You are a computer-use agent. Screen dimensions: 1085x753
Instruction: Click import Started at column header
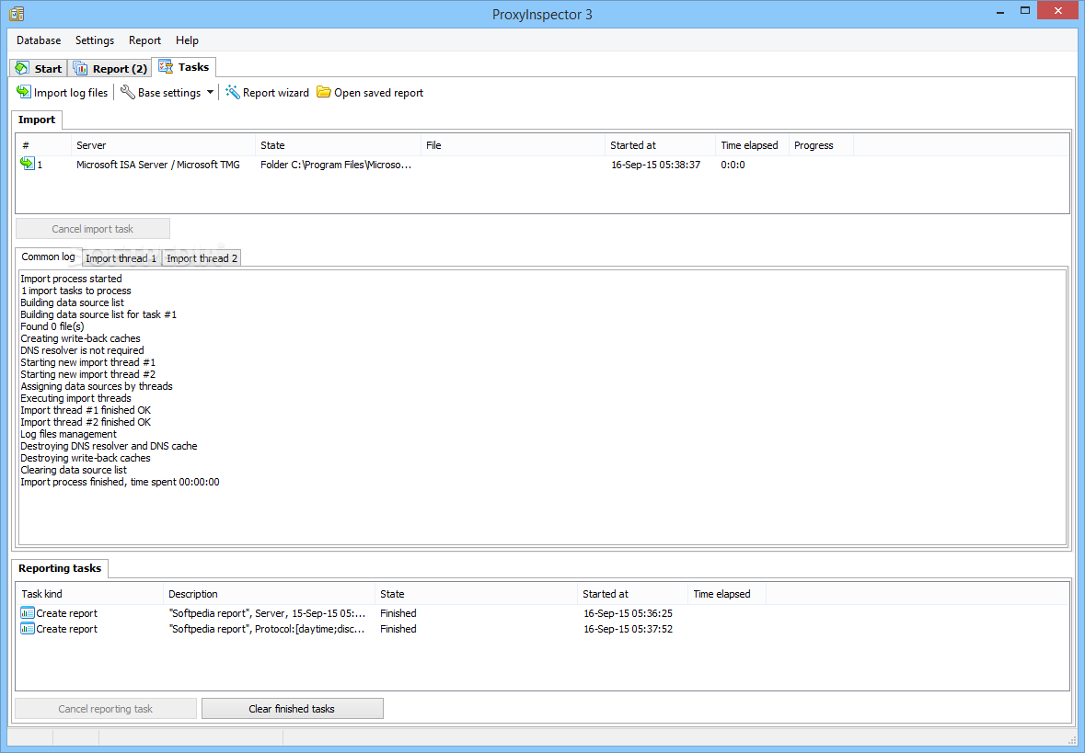tap(660, 145)
